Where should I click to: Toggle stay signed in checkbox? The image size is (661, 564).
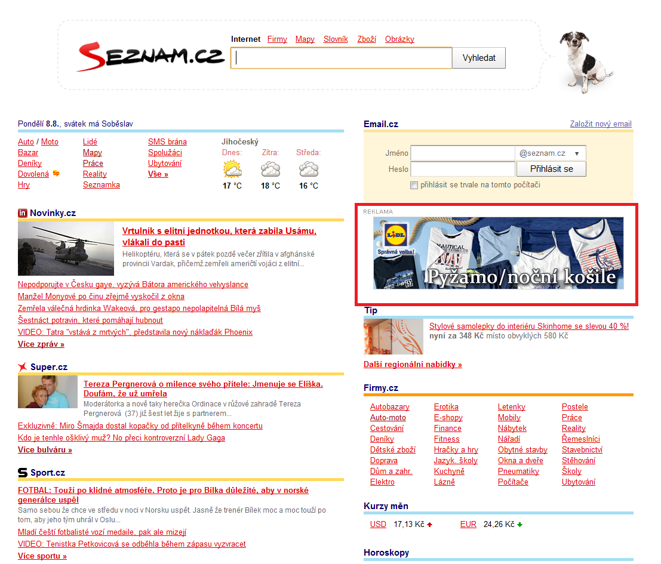click(x=414, y=186)
